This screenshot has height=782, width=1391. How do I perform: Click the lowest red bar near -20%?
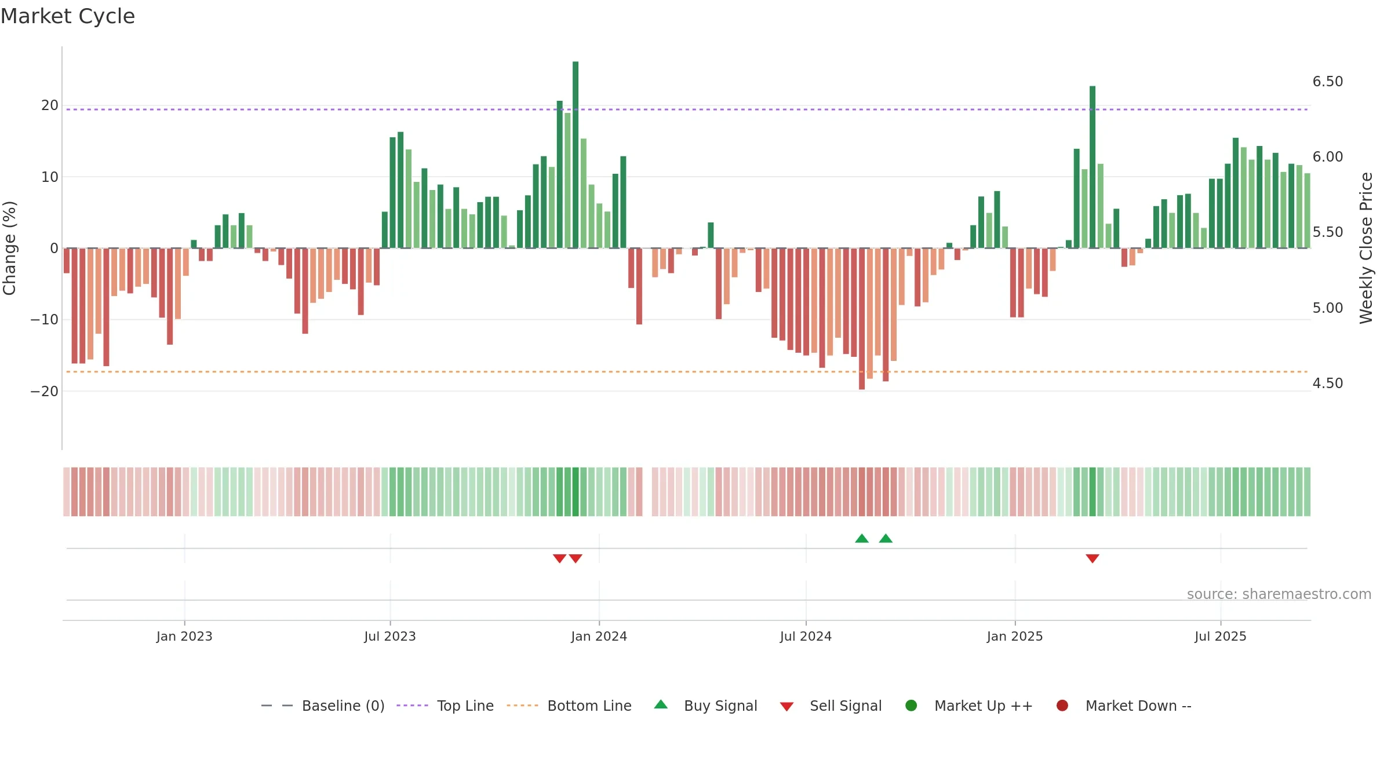click(862, 319)
